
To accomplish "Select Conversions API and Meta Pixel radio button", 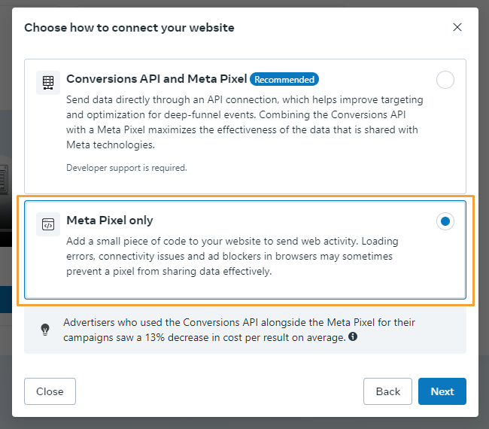I will point(445,80).
